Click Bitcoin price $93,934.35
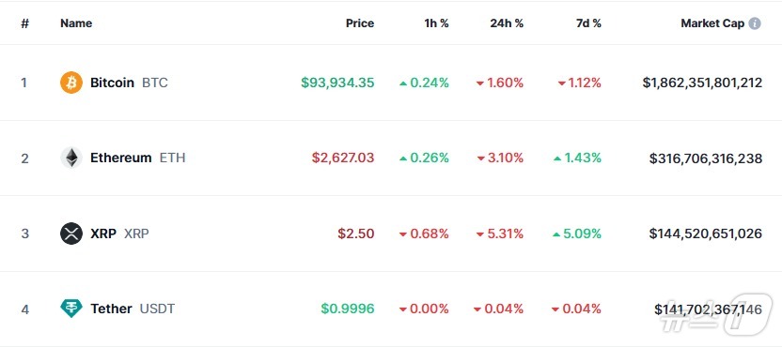 (x=337, y=83)
